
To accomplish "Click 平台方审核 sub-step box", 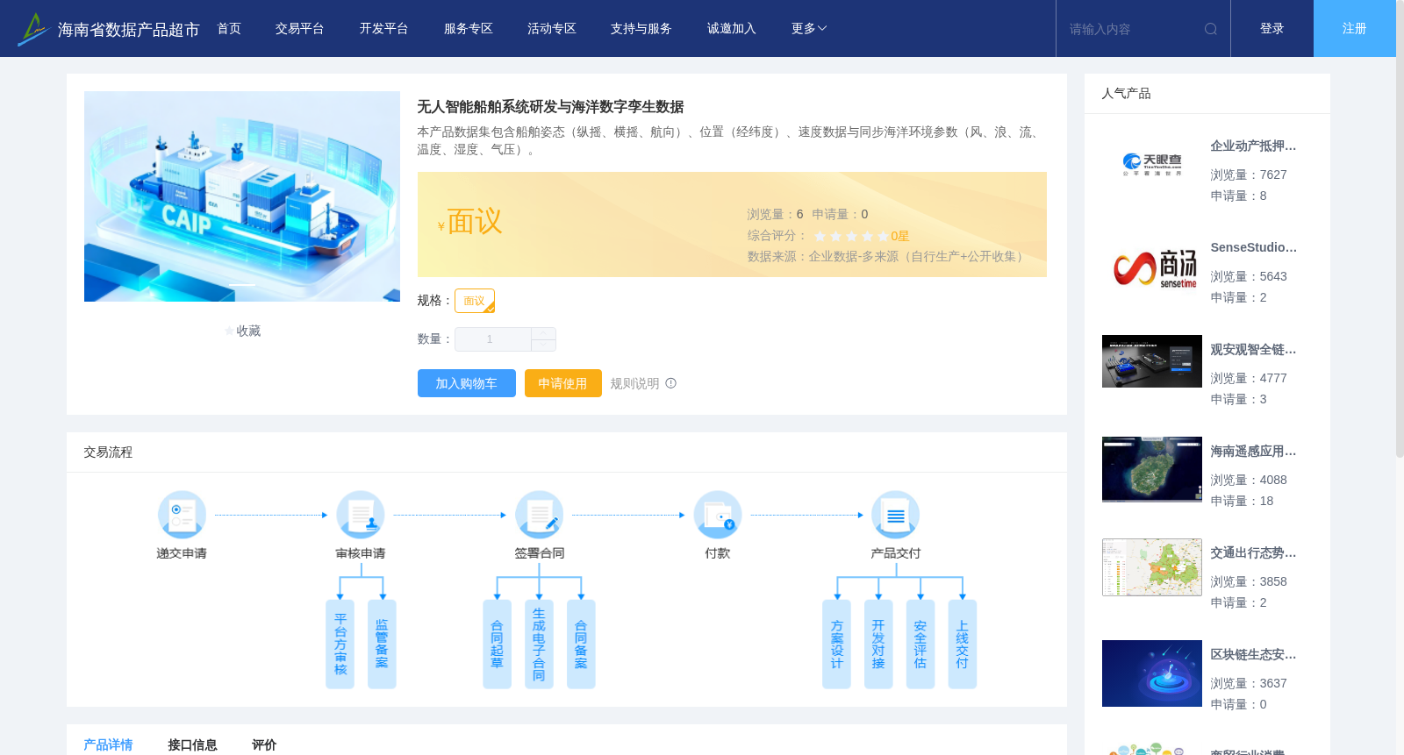I will pyautogui.click(x=340, y=644).
